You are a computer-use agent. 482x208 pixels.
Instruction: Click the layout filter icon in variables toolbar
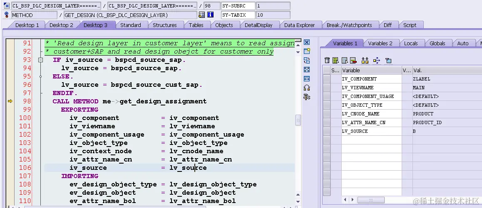click(x=388, y=61)
